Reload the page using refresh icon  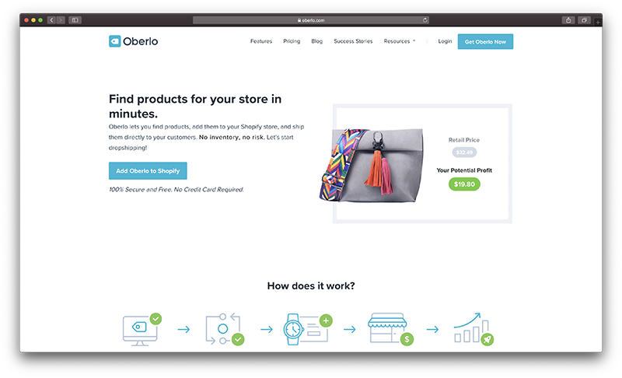[425, 19]
